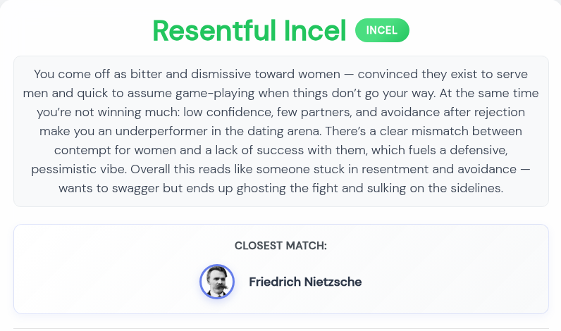Click the CLOSEST MATCH label

point(281,246)
